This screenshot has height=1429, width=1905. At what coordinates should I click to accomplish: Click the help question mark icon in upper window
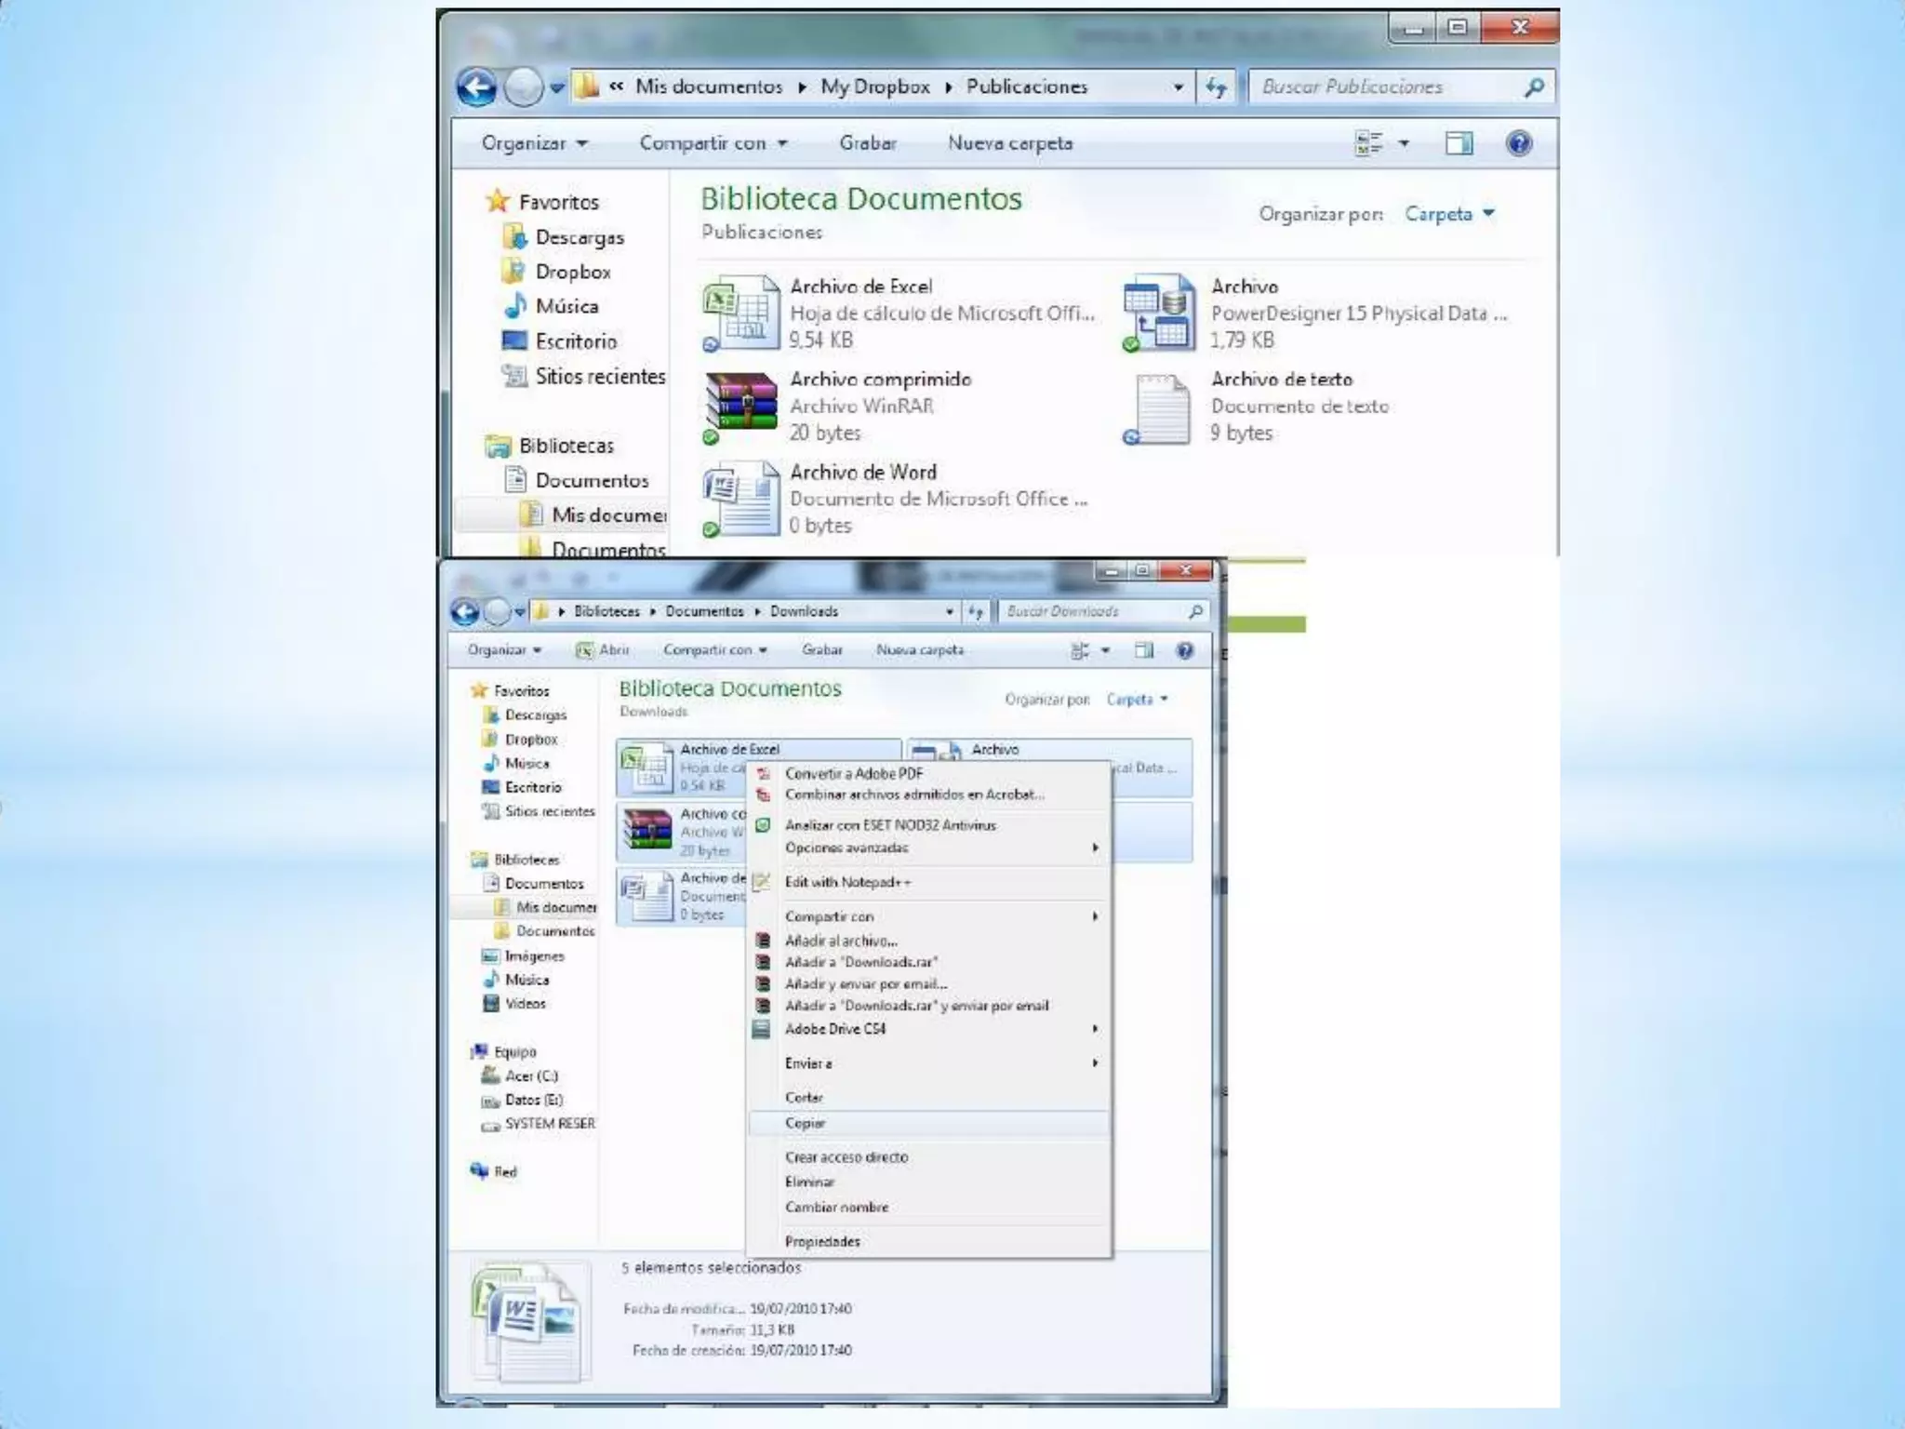pyautogui.click(x=1518, y=143)
